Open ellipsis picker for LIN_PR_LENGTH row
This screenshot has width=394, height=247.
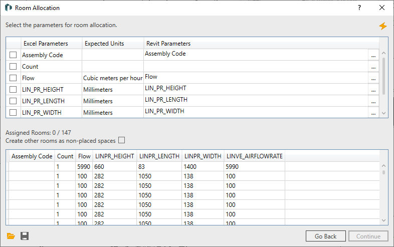pos(373,101)
